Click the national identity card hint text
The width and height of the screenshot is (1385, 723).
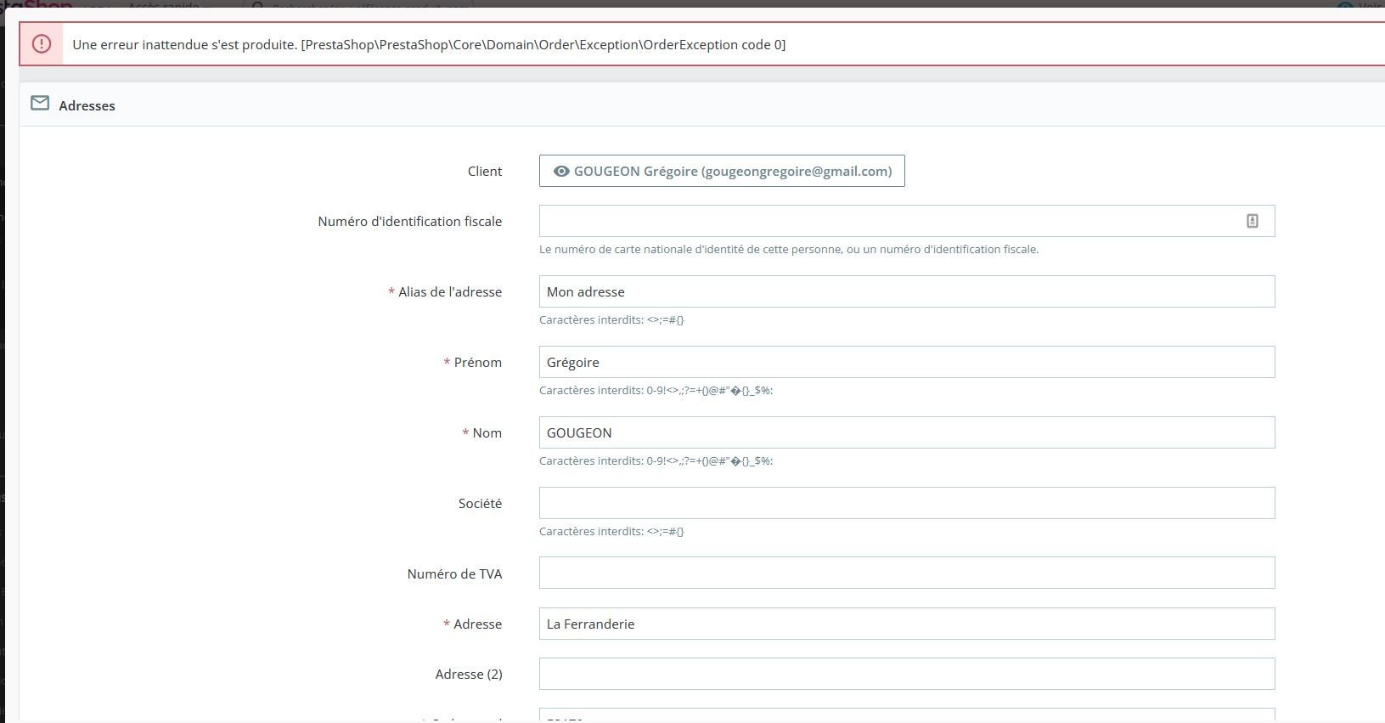pos(789,249)
